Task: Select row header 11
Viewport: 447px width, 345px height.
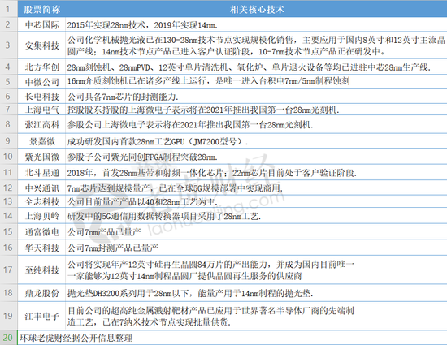Action: tap(9, 172)
